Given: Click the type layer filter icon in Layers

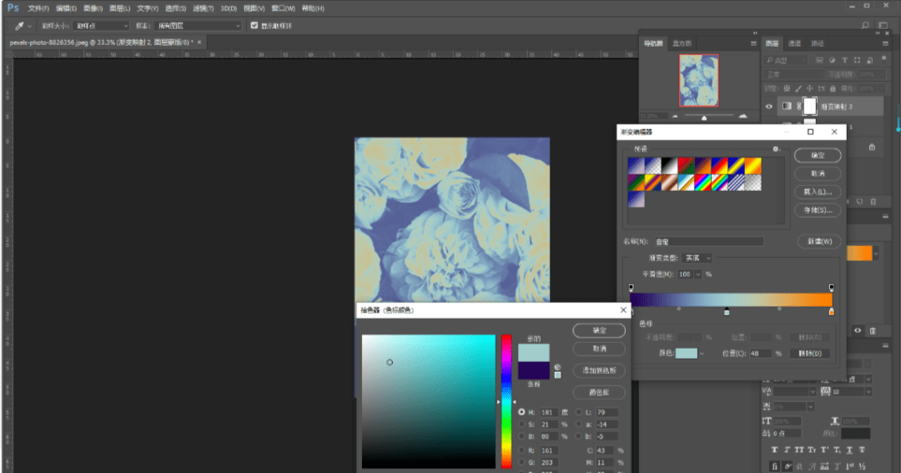Looking at the screenshot, I should tap(844, 60).
